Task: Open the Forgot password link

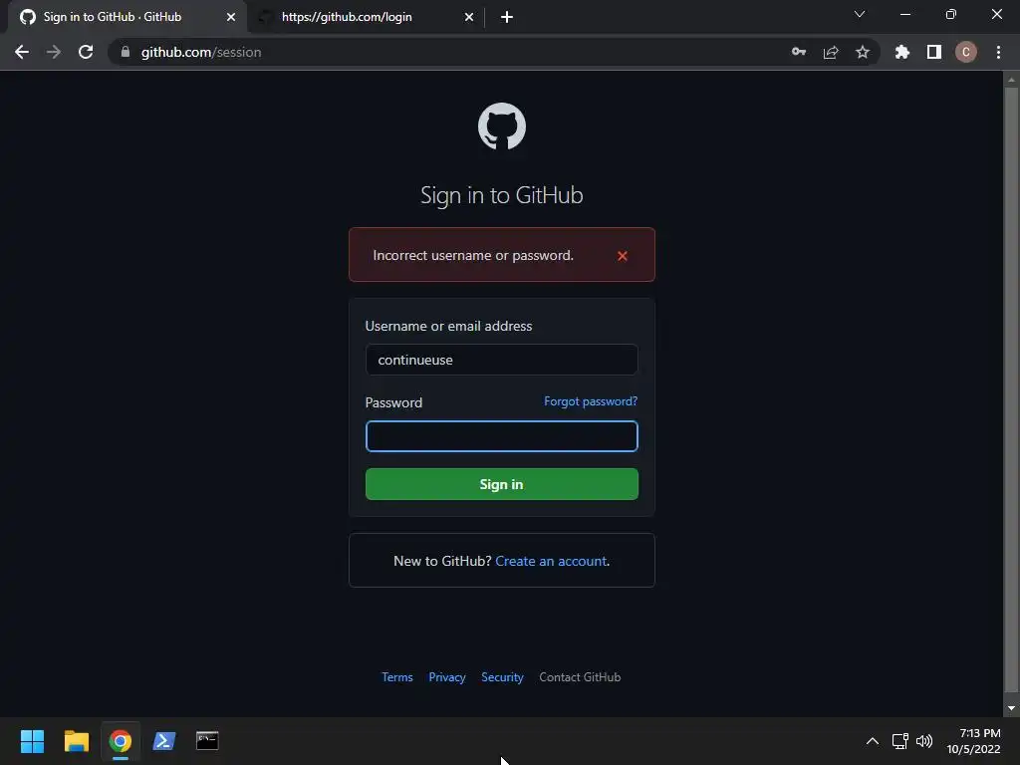Action: (x=591, y=401)
